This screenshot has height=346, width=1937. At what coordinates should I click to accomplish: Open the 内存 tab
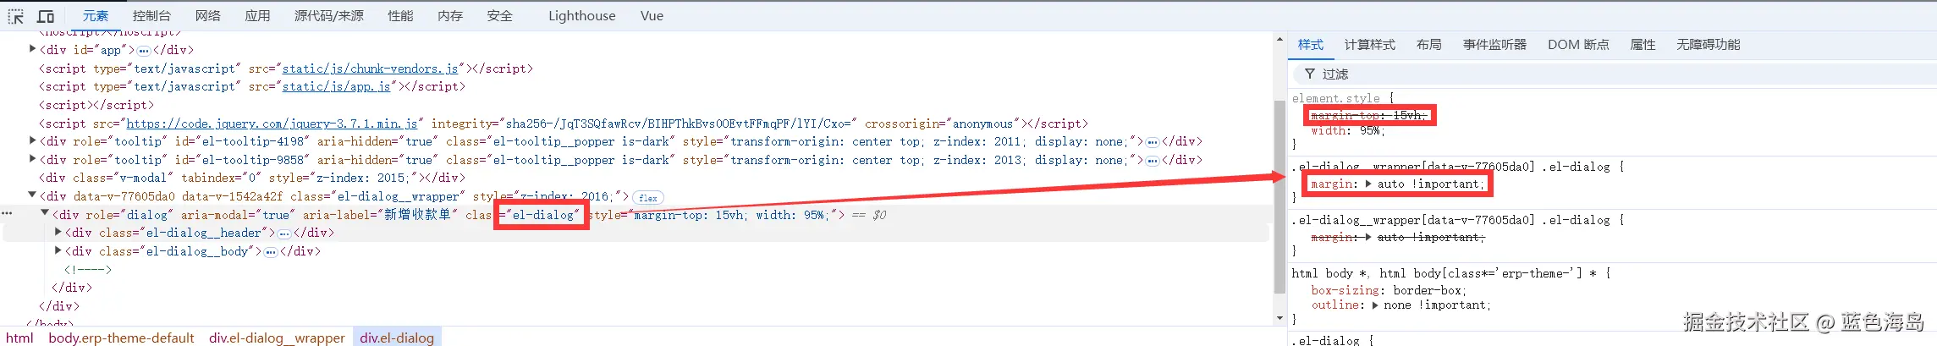[x=450, y=16]
